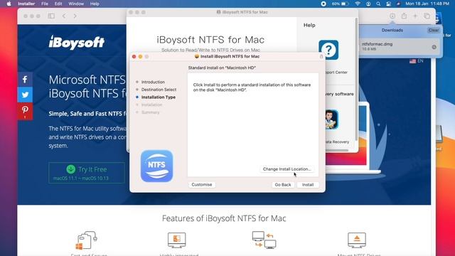Click the Highly Integrated feature icon
The image size is (455, 256).
click(177, 240)
